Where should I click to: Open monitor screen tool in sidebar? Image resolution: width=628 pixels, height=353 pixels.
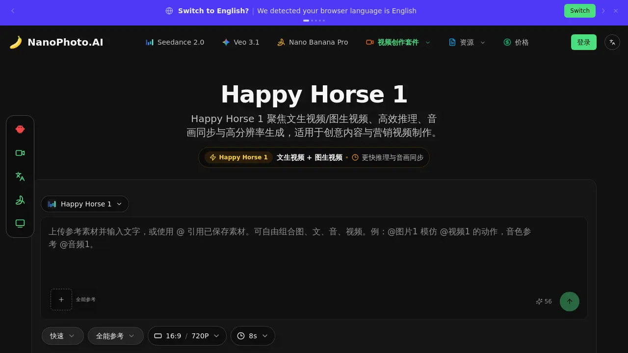[20, 224]
